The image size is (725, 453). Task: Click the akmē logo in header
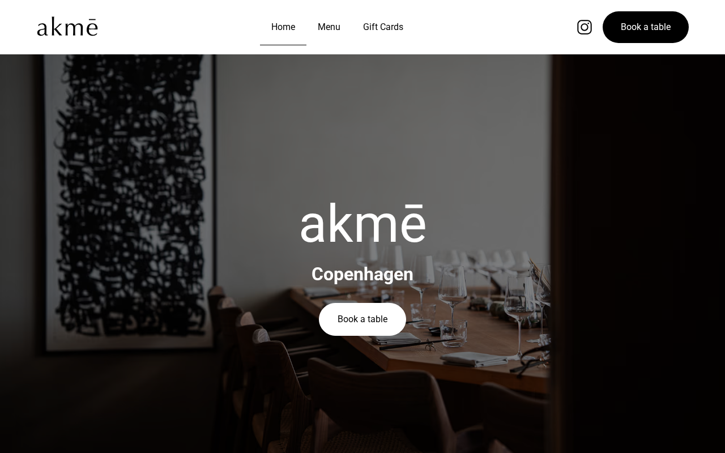point(67,27)
